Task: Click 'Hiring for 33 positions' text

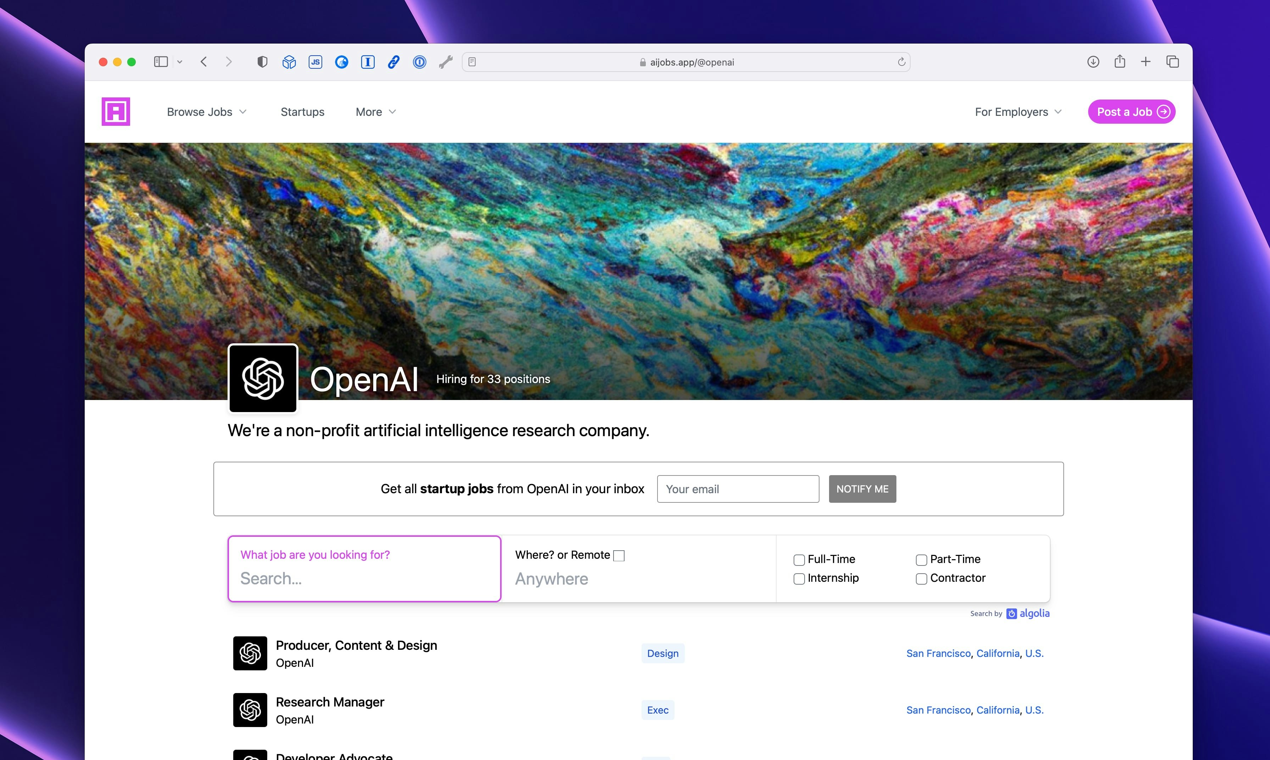Action: [493, 379]
